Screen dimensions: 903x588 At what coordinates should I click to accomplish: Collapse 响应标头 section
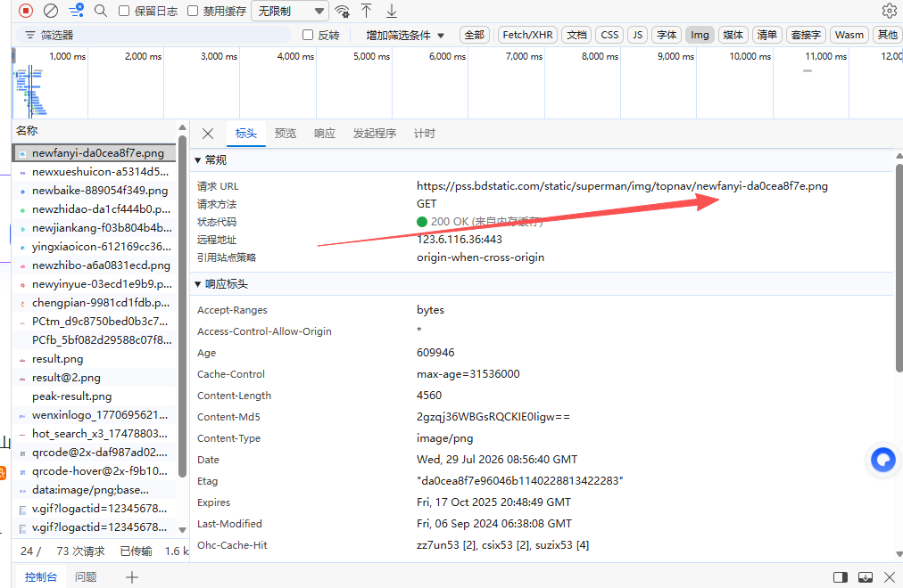click(221, 284)
